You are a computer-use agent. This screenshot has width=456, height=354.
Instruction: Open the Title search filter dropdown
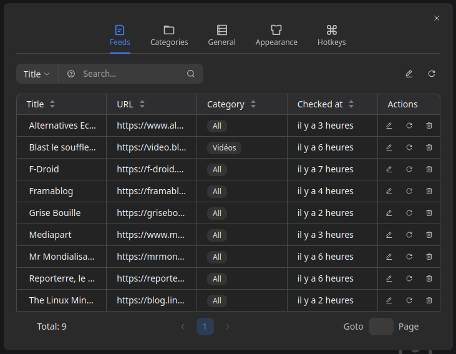tap(37, 74)
